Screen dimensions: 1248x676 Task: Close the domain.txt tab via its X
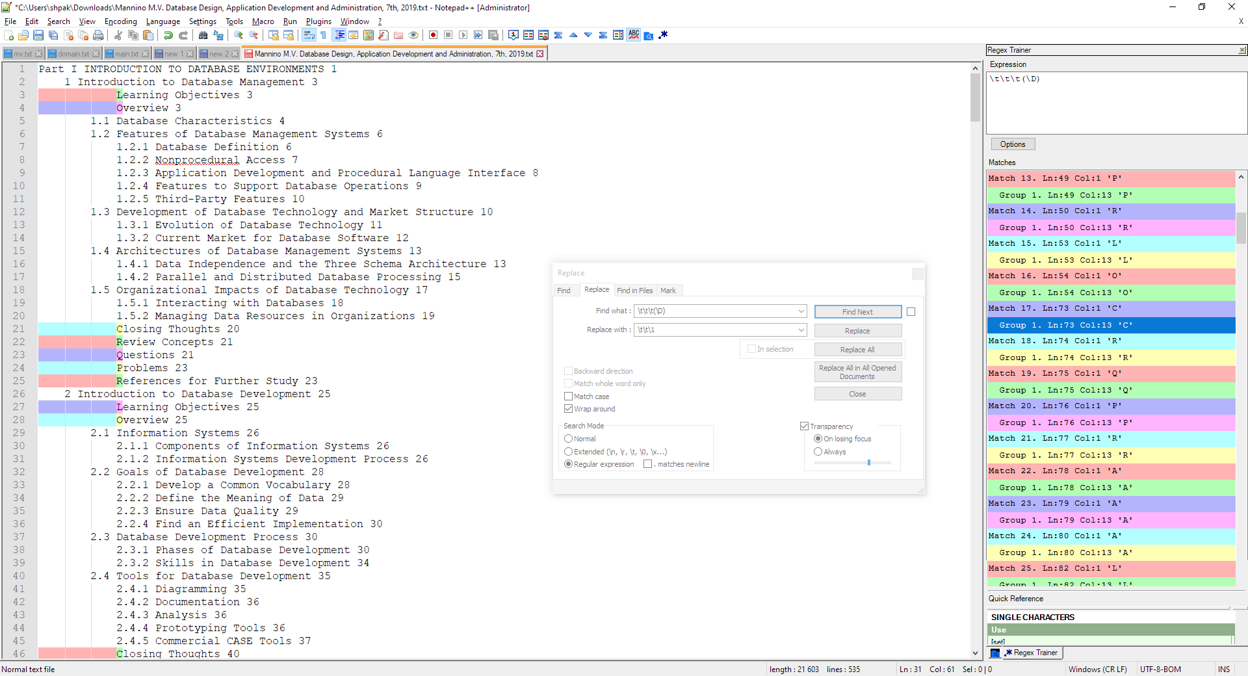click(x=96, y=54)
